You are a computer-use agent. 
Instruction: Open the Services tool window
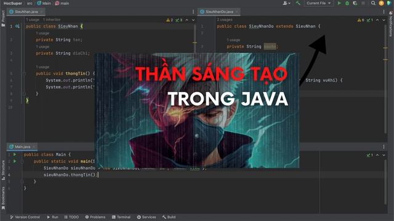pyautogui.click(x=147, y=217)
